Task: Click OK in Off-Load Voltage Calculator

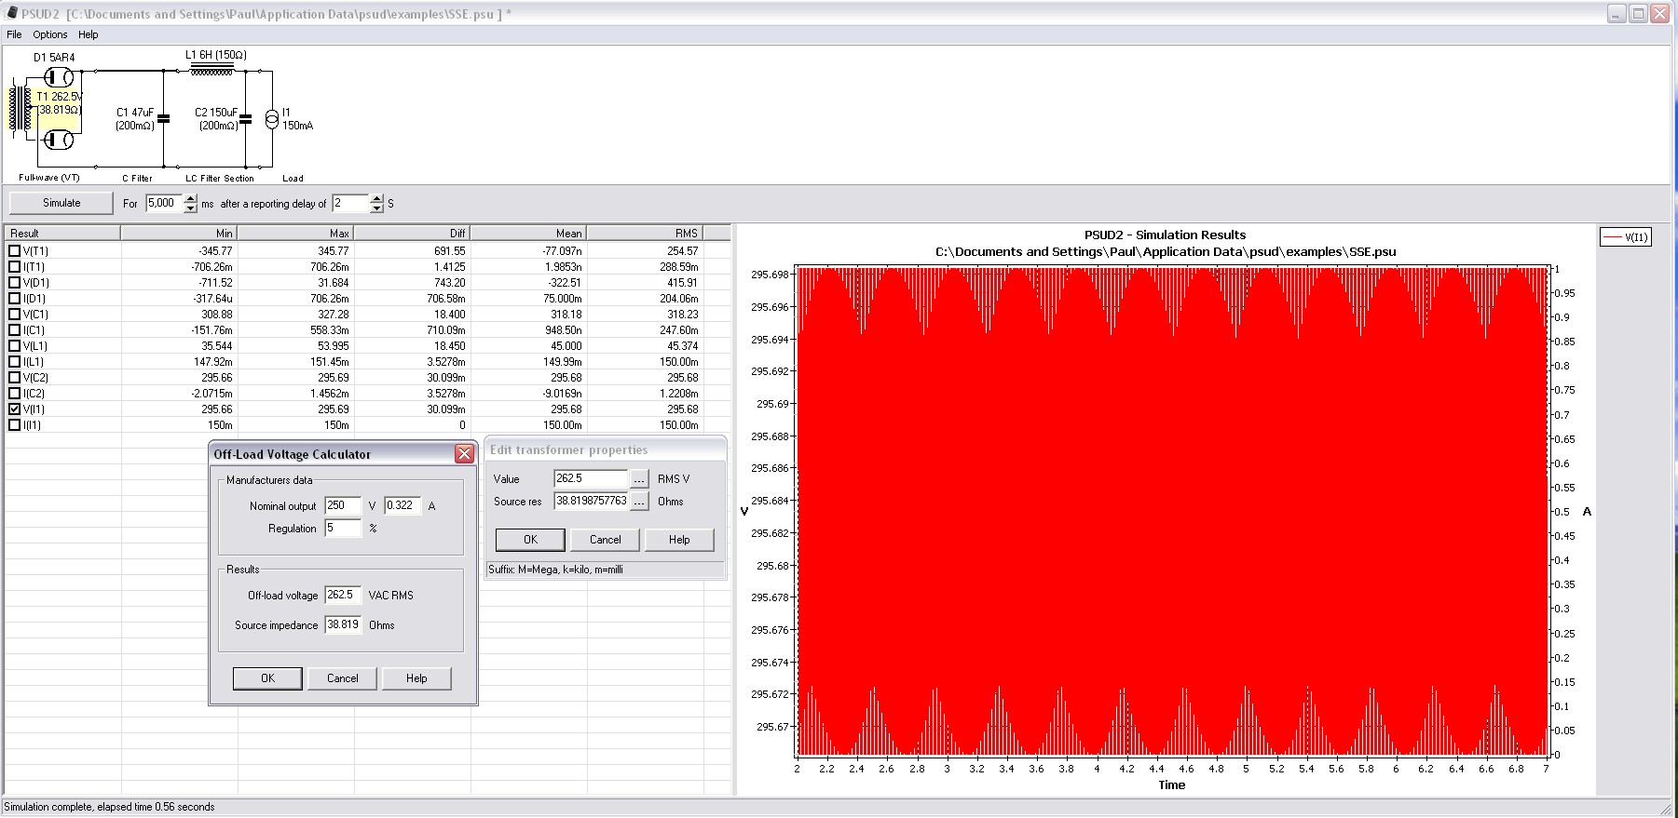Action: (x=267, y=678)
